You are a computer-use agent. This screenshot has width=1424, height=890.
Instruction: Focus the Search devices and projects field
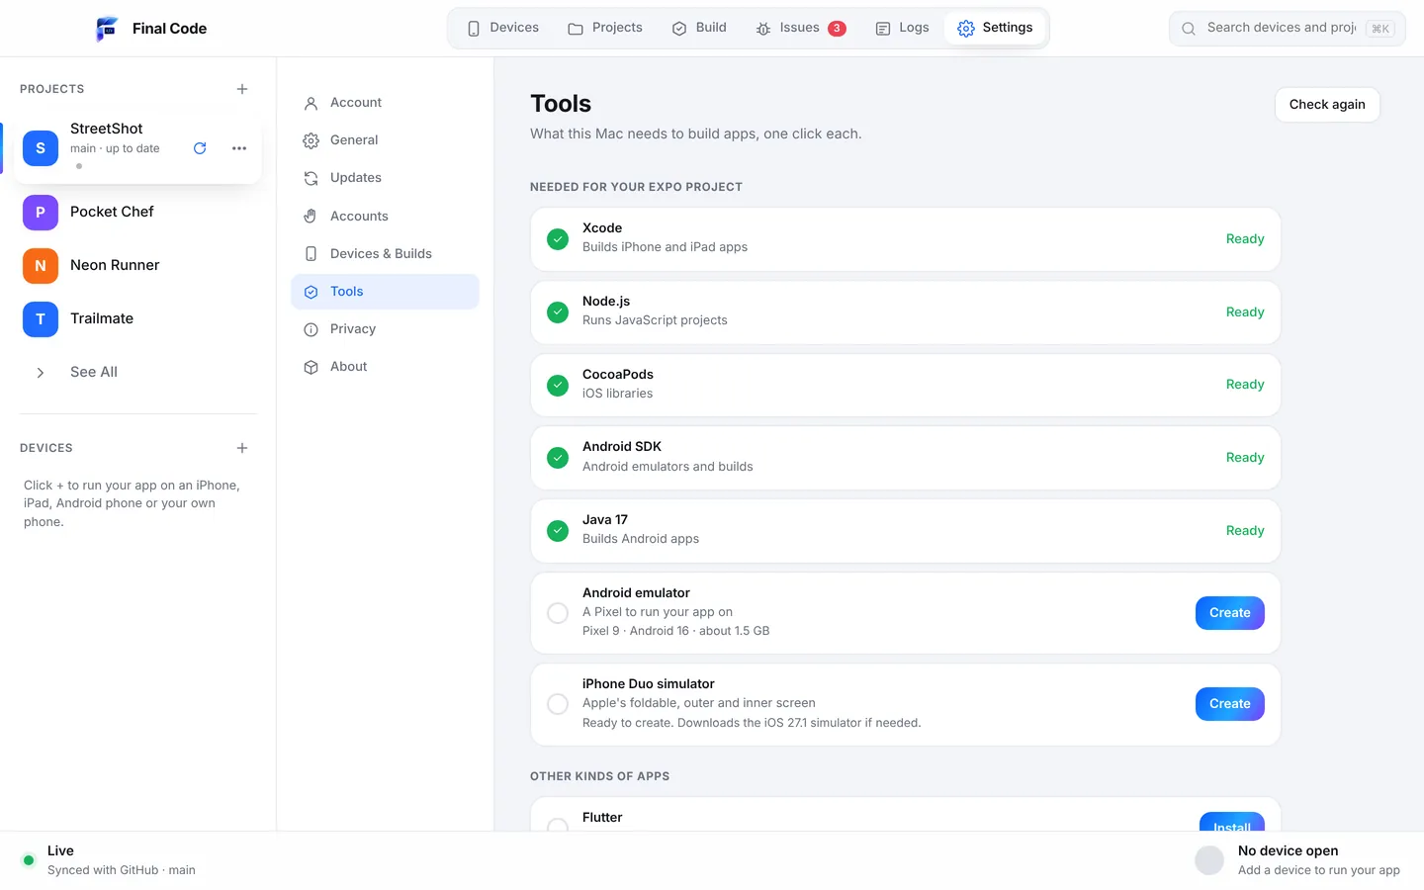pyautogui.click(x=1288, y=28)
